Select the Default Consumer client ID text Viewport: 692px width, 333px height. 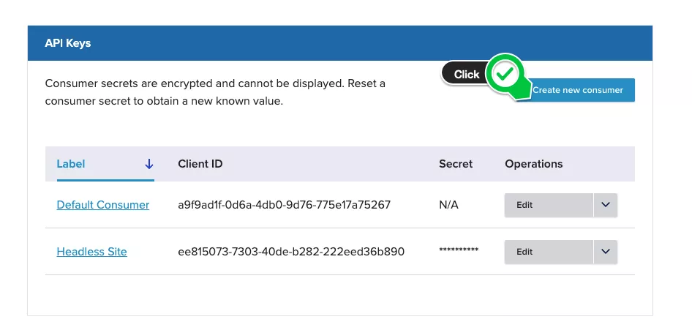click(285, 205)
